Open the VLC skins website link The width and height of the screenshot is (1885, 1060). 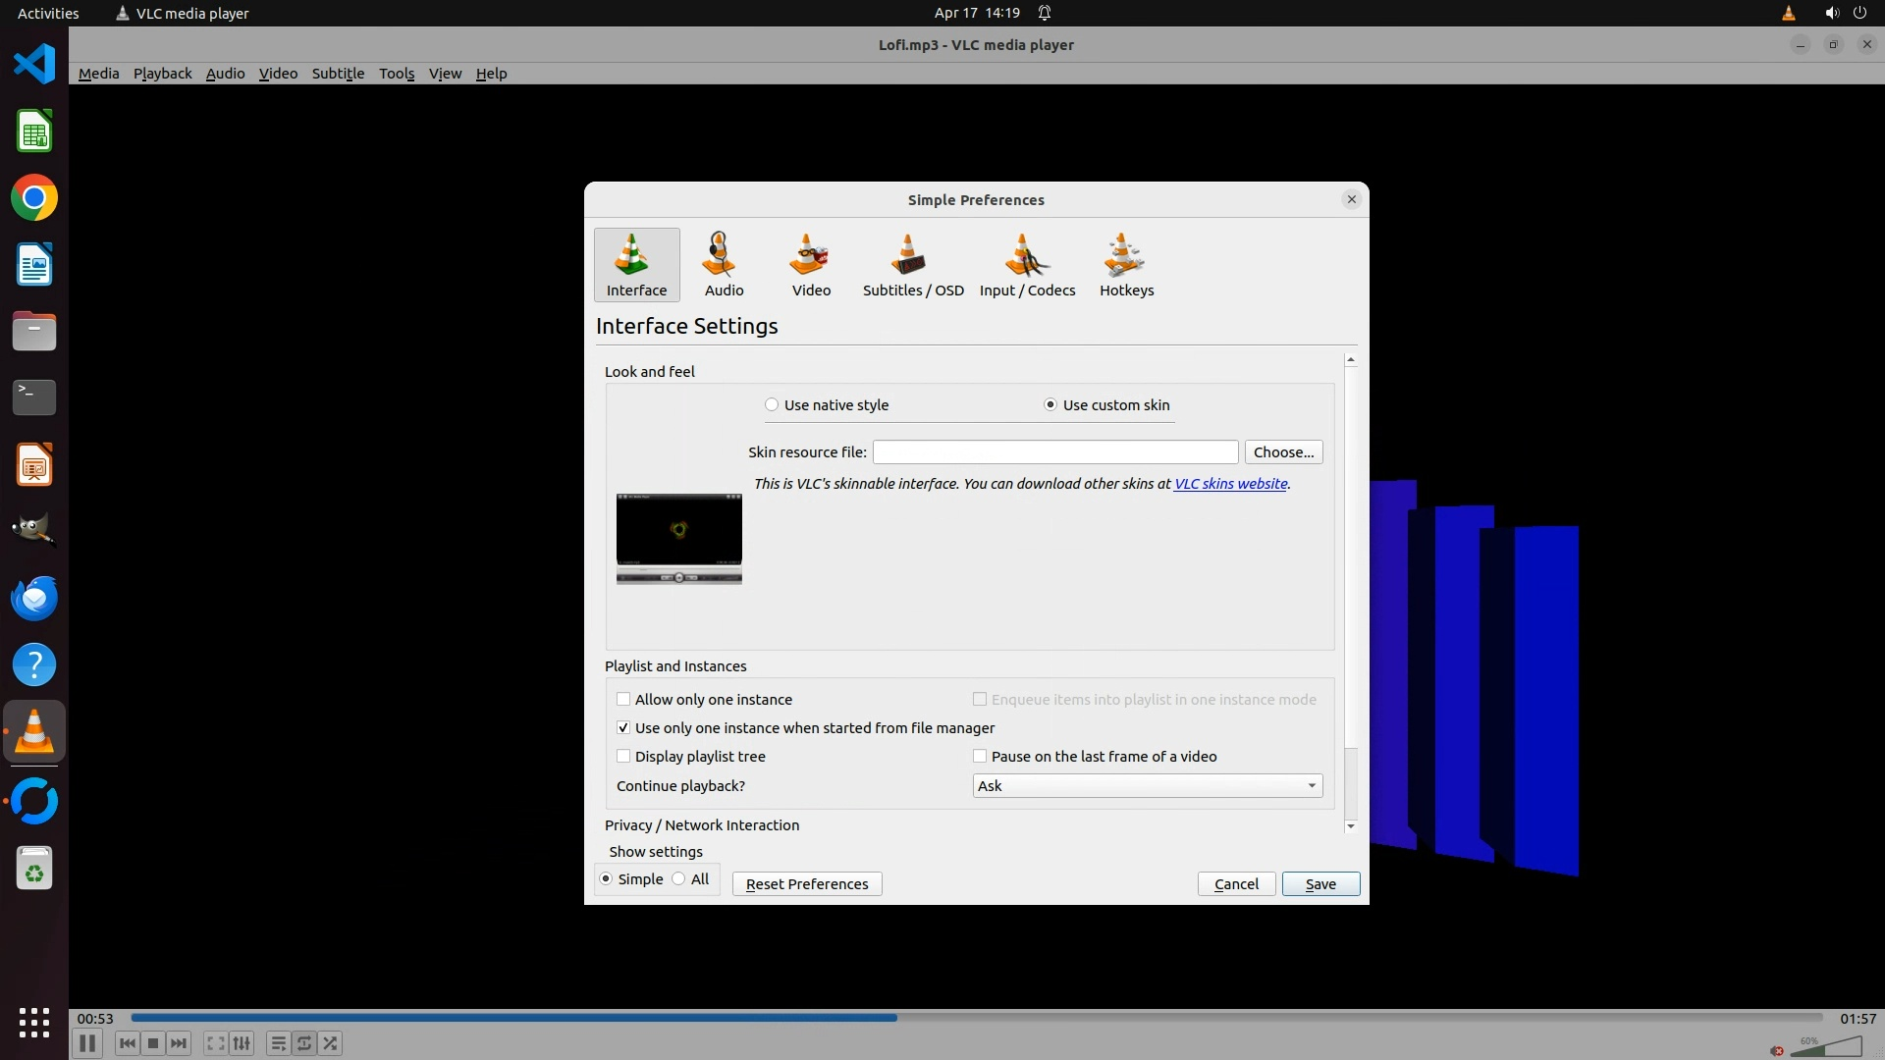[1230, 484]
